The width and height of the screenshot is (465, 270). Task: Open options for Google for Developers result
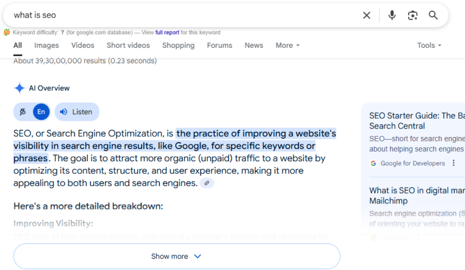[x=453, y=163]
